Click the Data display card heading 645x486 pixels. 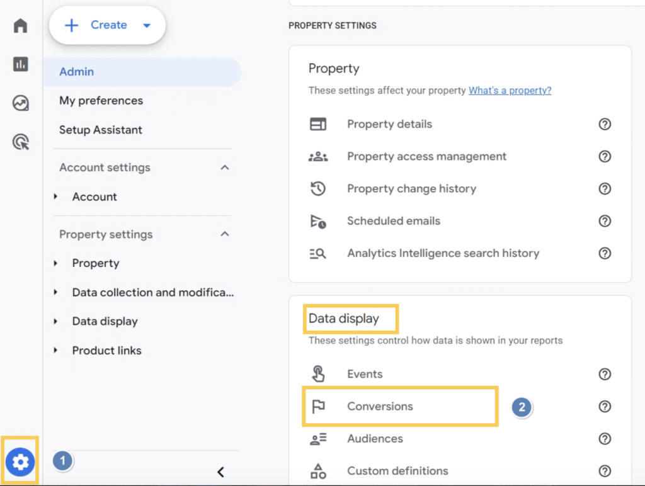tap(344, 319)
